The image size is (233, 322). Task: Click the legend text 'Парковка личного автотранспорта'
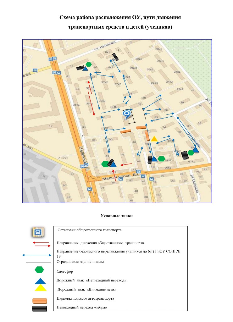pyautogui.click(x=85, y=298)
